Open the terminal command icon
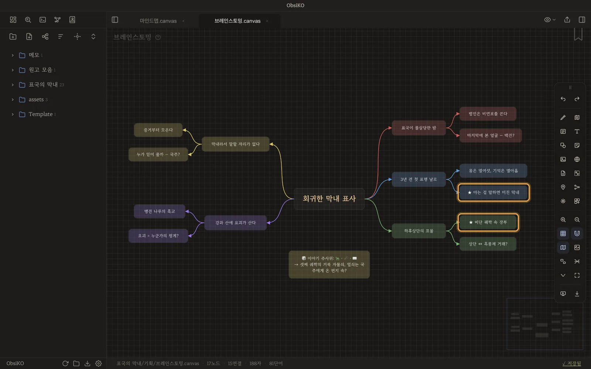 pos(43,20)
